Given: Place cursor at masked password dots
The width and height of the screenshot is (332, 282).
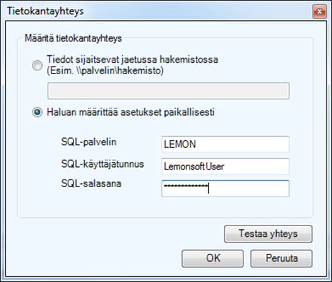Looking at the screenshot, I should 186,186.
